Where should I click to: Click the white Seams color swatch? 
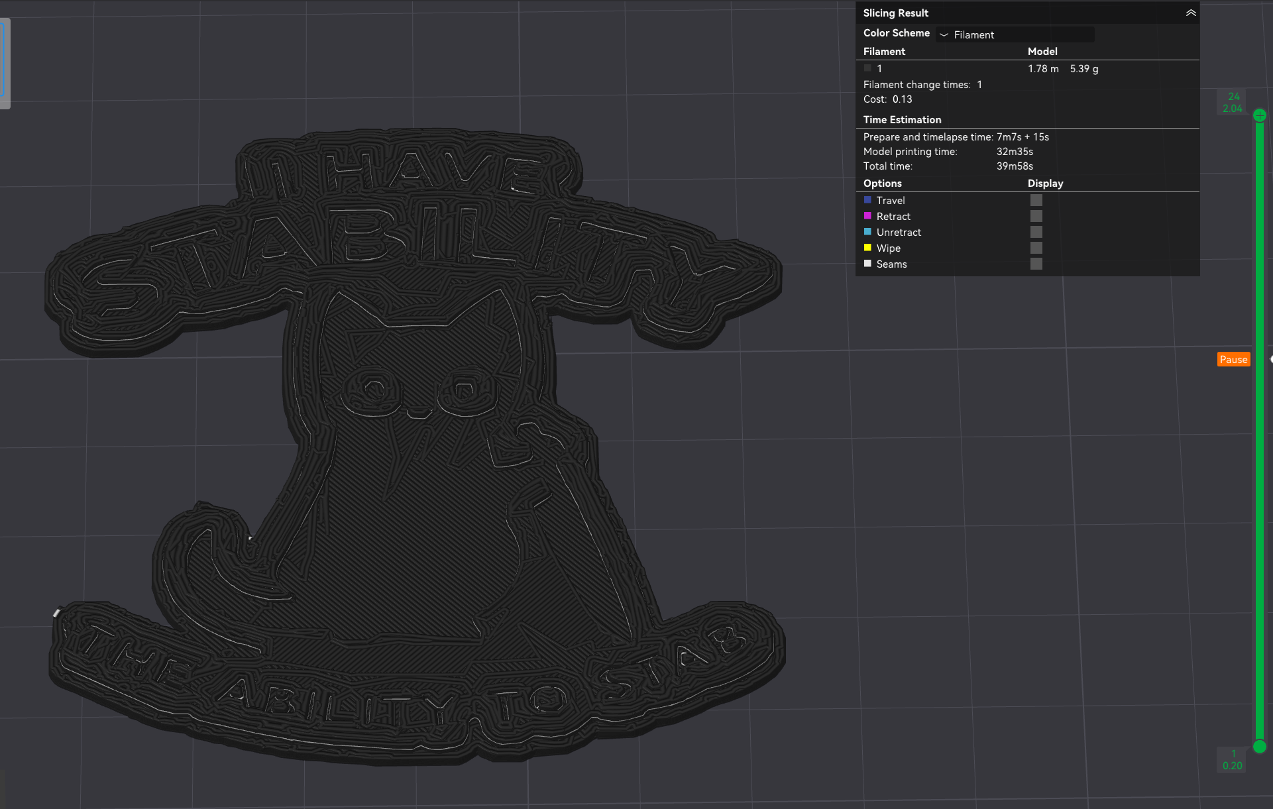tap(867, 263)
